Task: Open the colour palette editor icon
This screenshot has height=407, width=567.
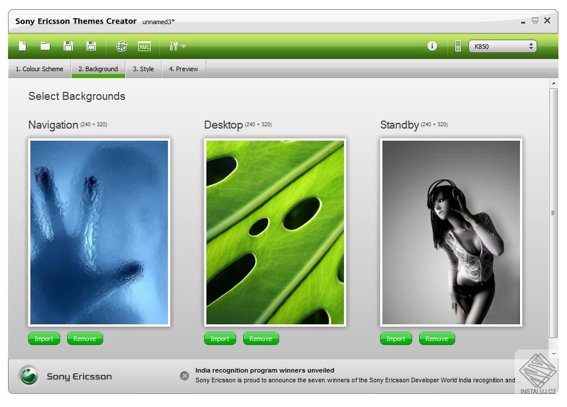Action: tap(122, 46)
